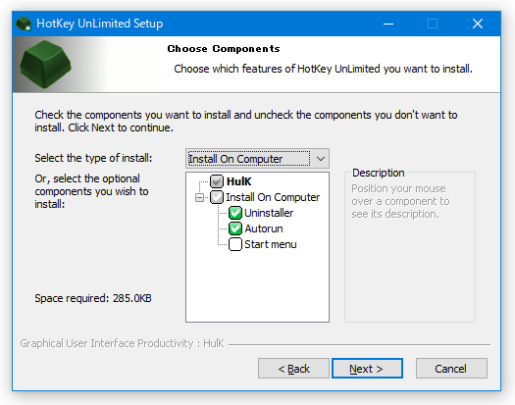Click the Space required: 285.0KB text

[x=93, y=298]
